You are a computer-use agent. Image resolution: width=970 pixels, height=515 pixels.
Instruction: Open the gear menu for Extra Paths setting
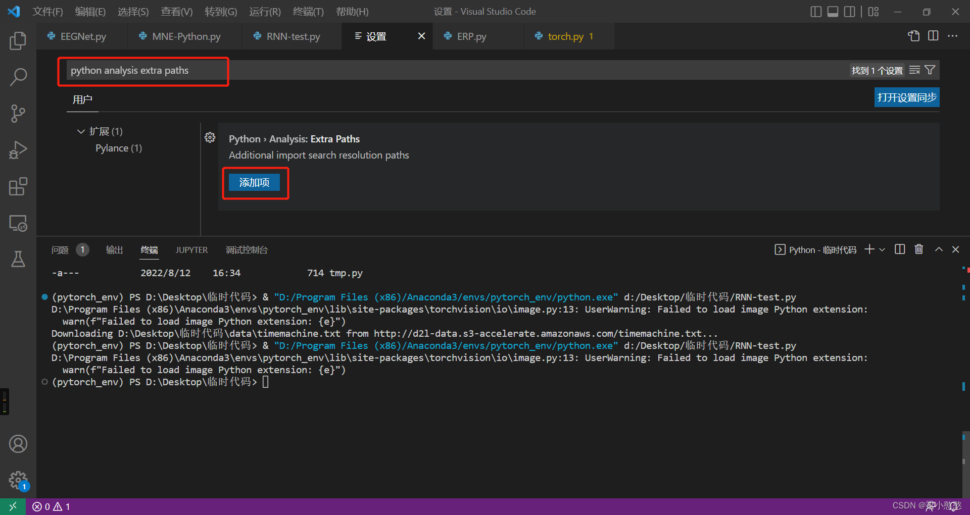pos(210,137)
